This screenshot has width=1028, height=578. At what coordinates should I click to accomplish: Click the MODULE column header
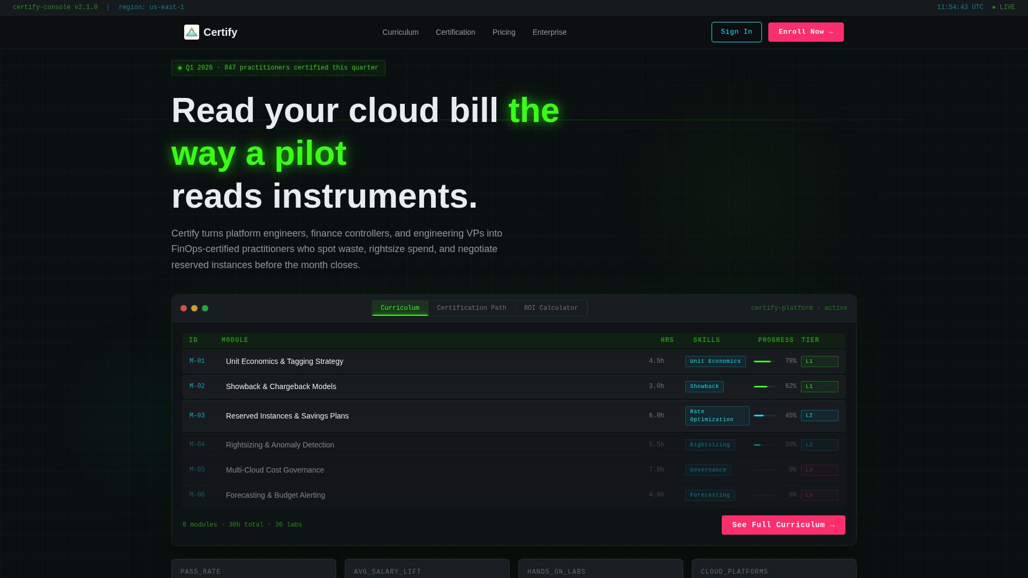pyautogui.click(x=235, y=340)
